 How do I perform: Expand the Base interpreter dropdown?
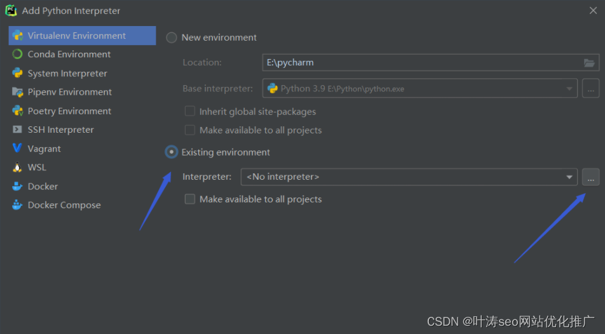[x=569, y=89]
